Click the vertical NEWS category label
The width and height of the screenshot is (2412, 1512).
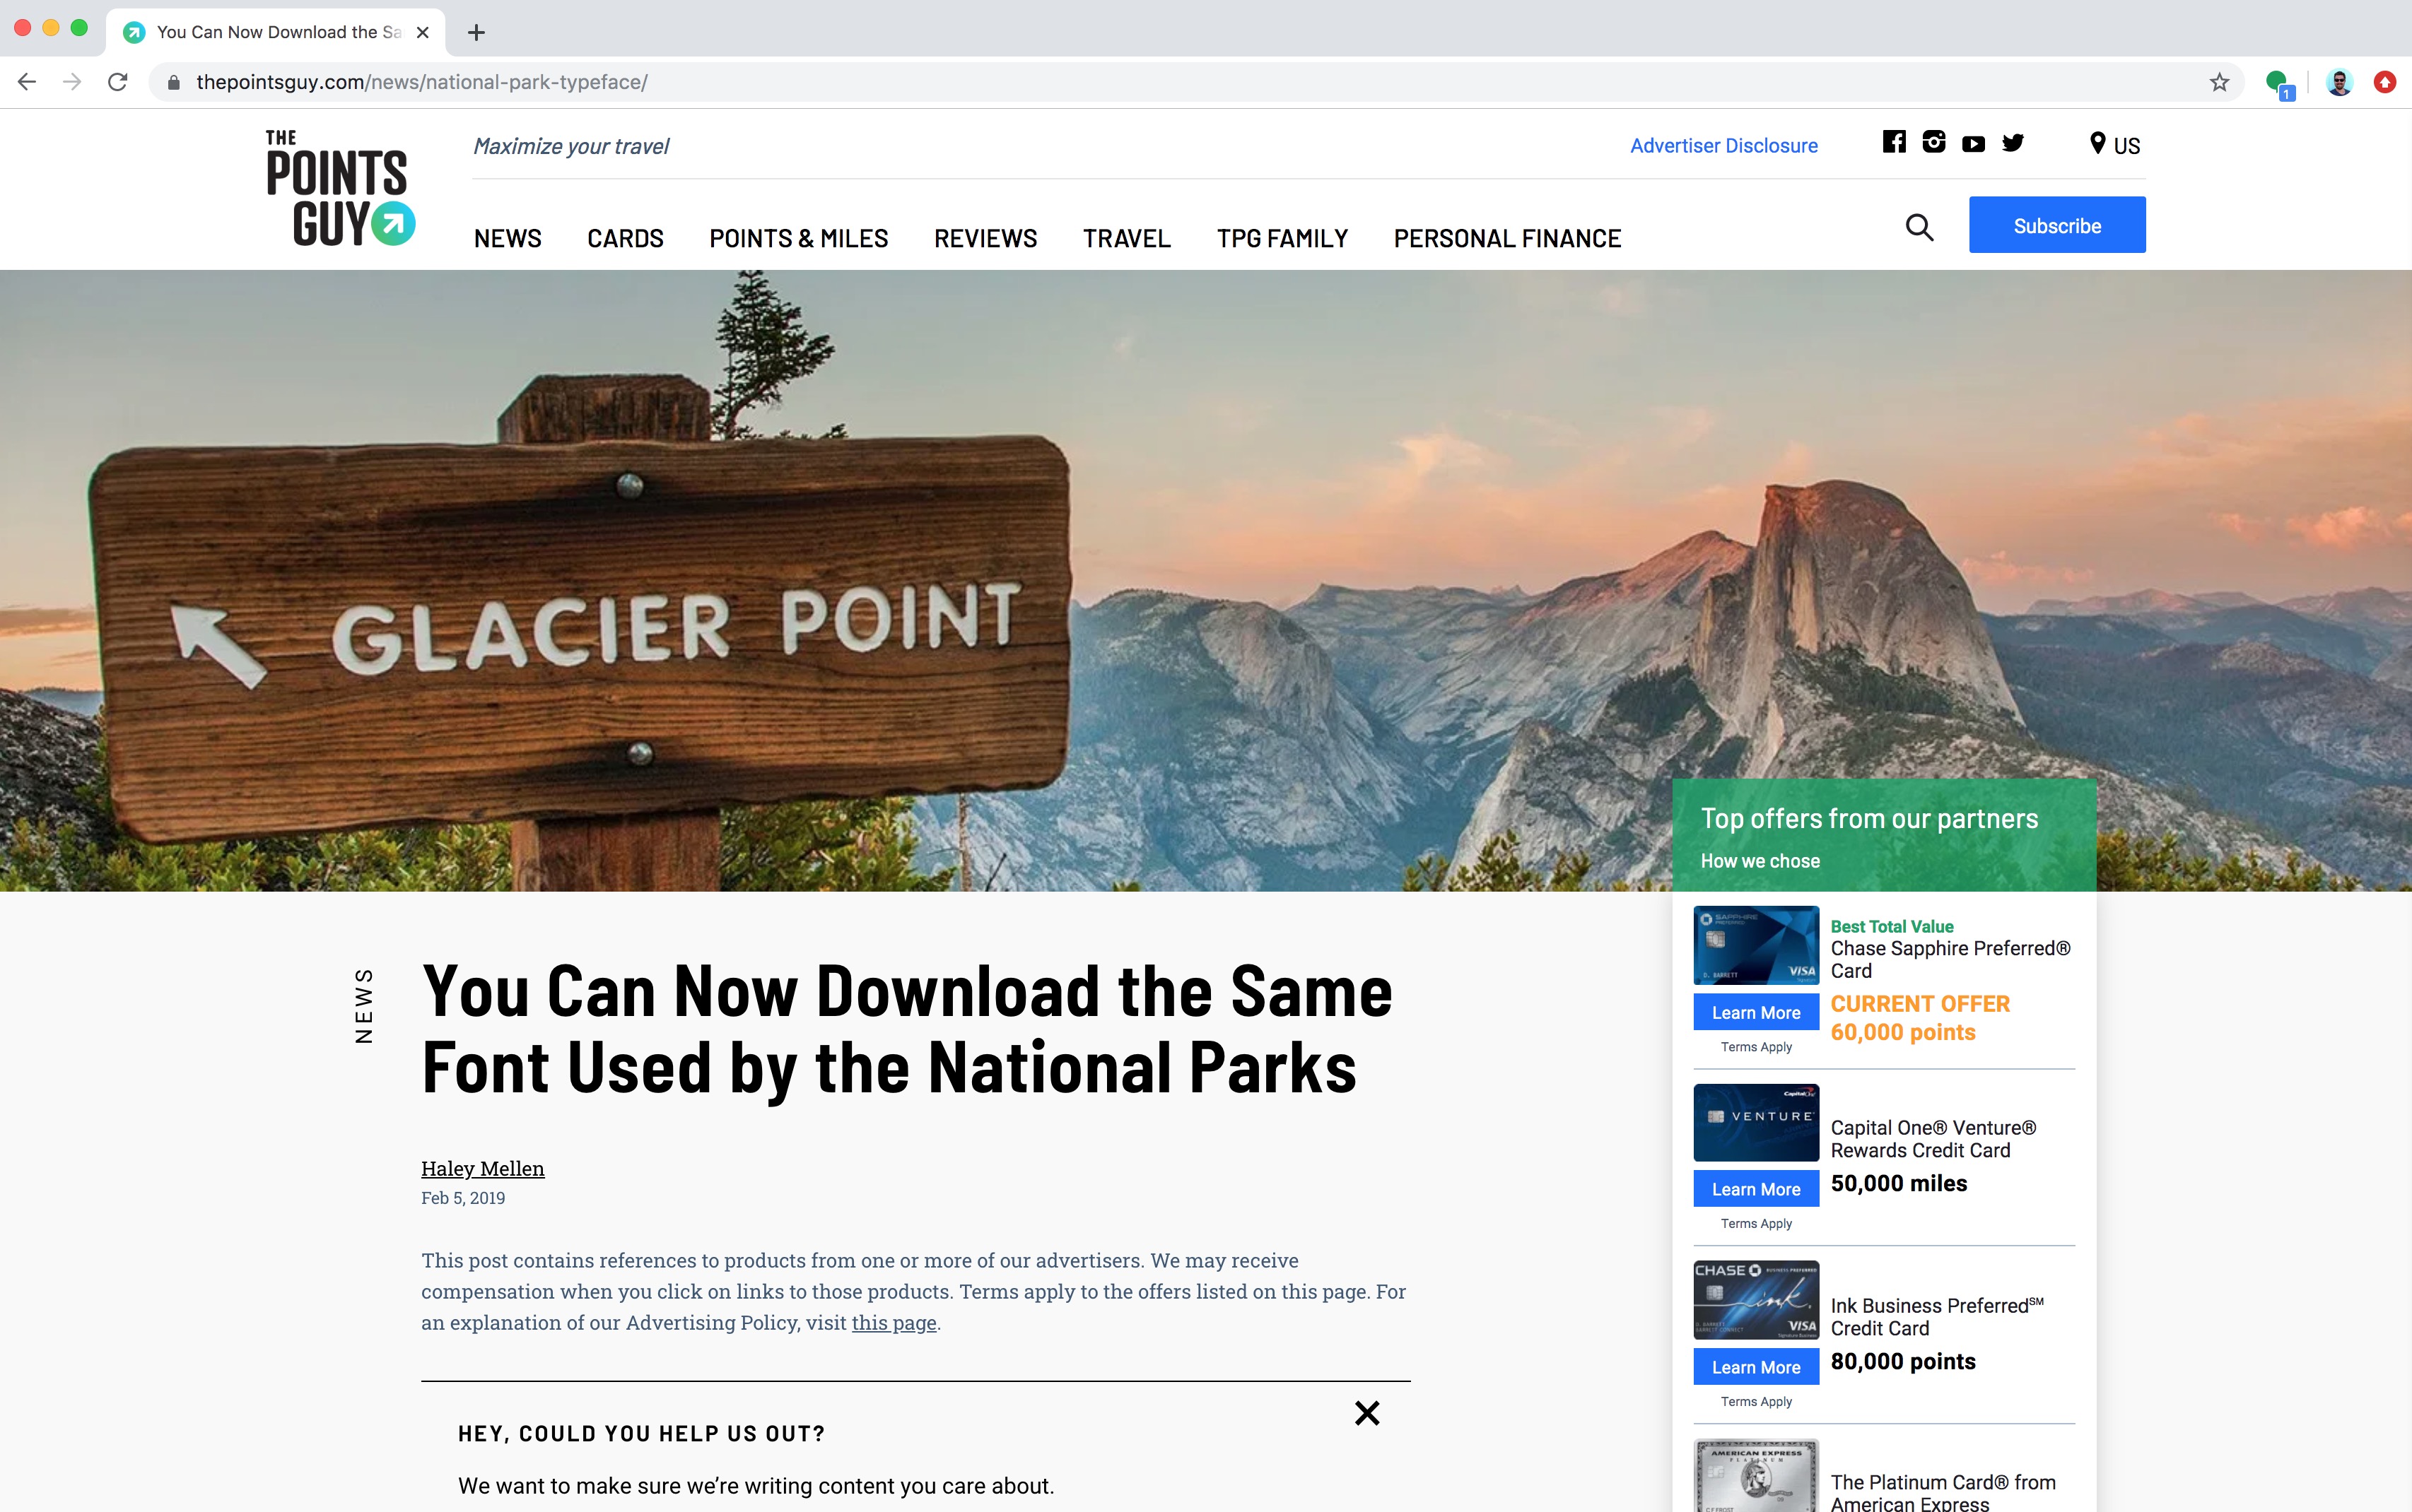coord(364,1005)
